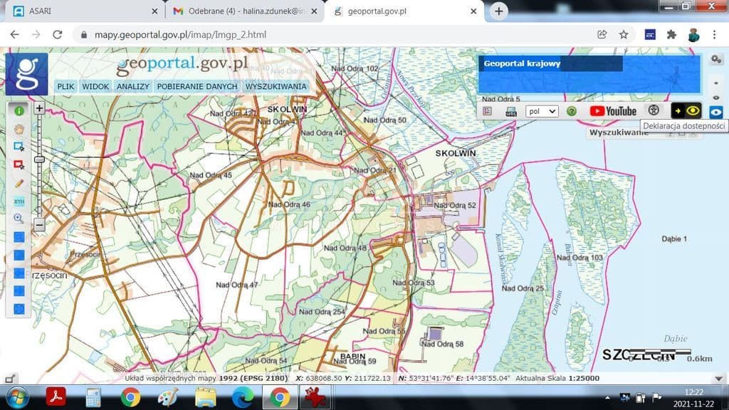Expand the pol language dropdown
The image size is (729, 410).
[542, 111]
